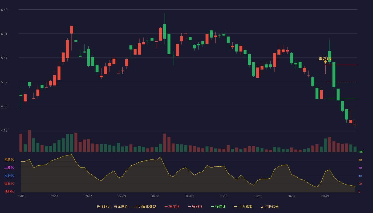Click the dashed line at 5.07 right of the 06-23 candle

coord(341,82)
